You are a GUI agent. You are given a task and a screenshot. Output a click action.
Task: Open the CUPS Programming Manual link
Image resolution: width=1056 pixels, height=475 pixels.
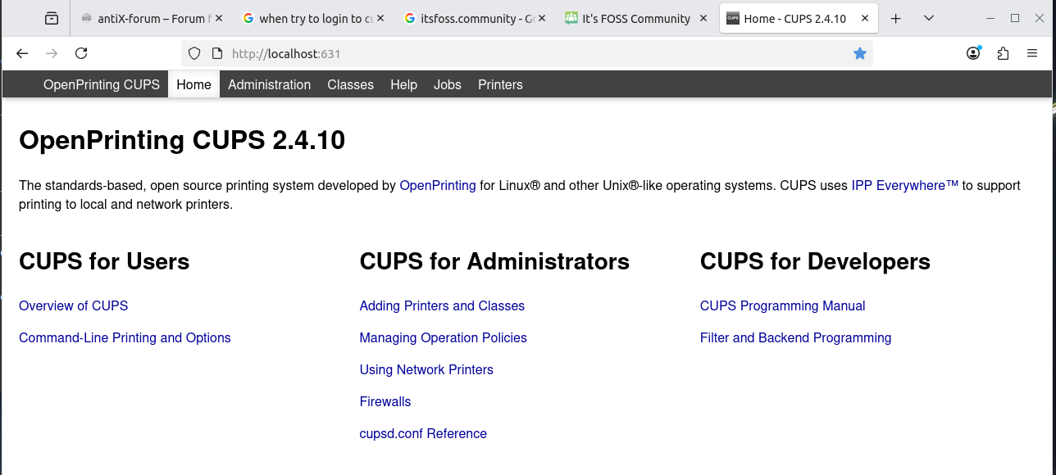[782, 305]
